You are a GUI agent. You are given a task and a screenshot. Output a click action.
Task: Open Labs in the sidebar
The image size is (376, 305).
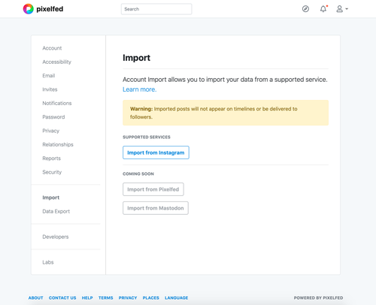48,262
